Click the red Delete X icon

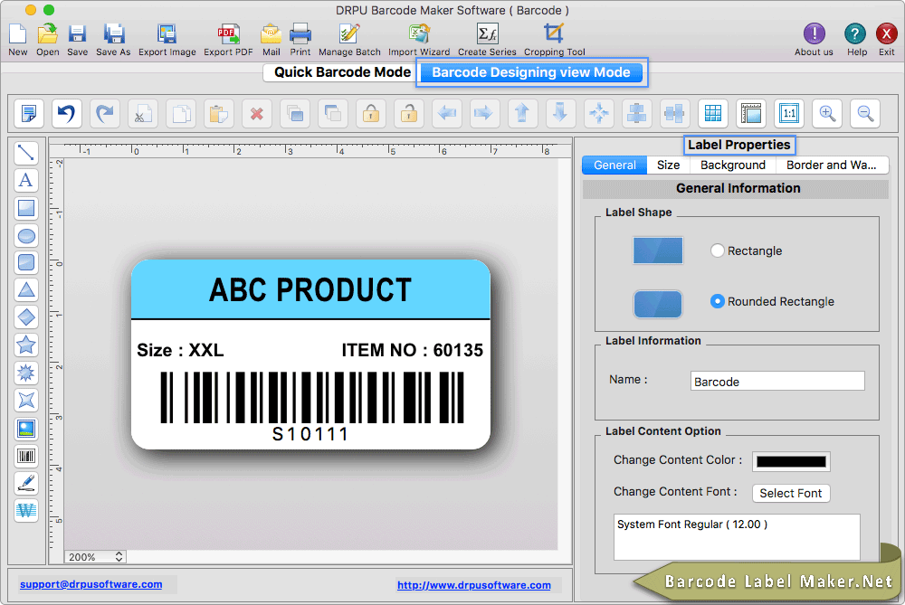tap(257, 113)
